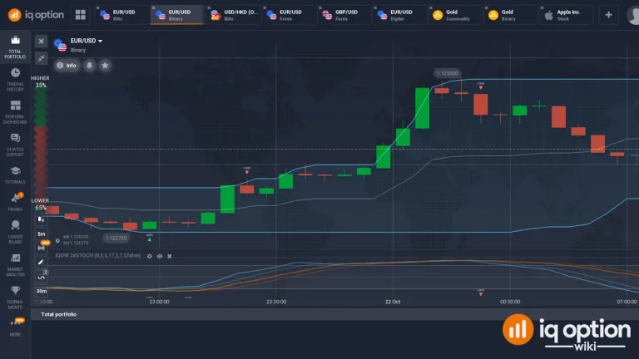The image size is (639, 359).
Task: Open Market Analysis in sidebar
Action: pyautogui.click(x=15, y=265)
